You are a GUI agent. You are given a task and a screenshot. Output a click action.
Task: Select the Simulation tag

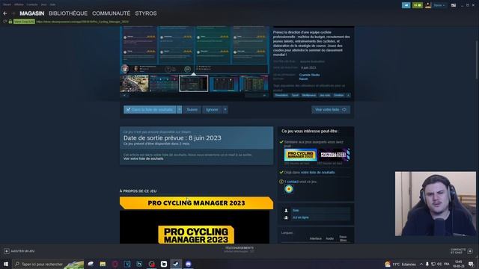pyautogui.click(x=281, y=95)
